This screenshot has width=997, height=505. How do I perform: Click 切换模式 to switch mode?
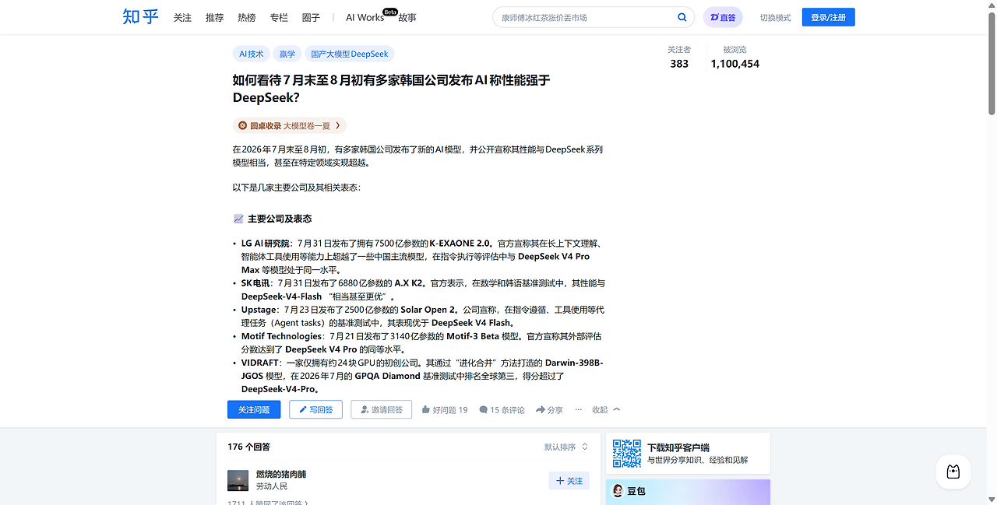click(775, 17)
